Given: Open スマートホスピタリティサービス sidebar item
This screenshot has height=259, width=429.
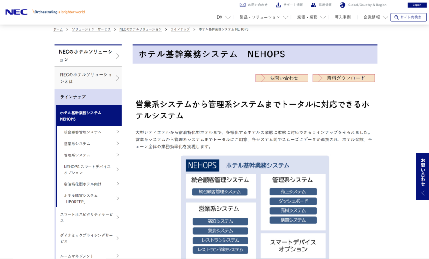Looking at the screenshot, I should [88, 218].
